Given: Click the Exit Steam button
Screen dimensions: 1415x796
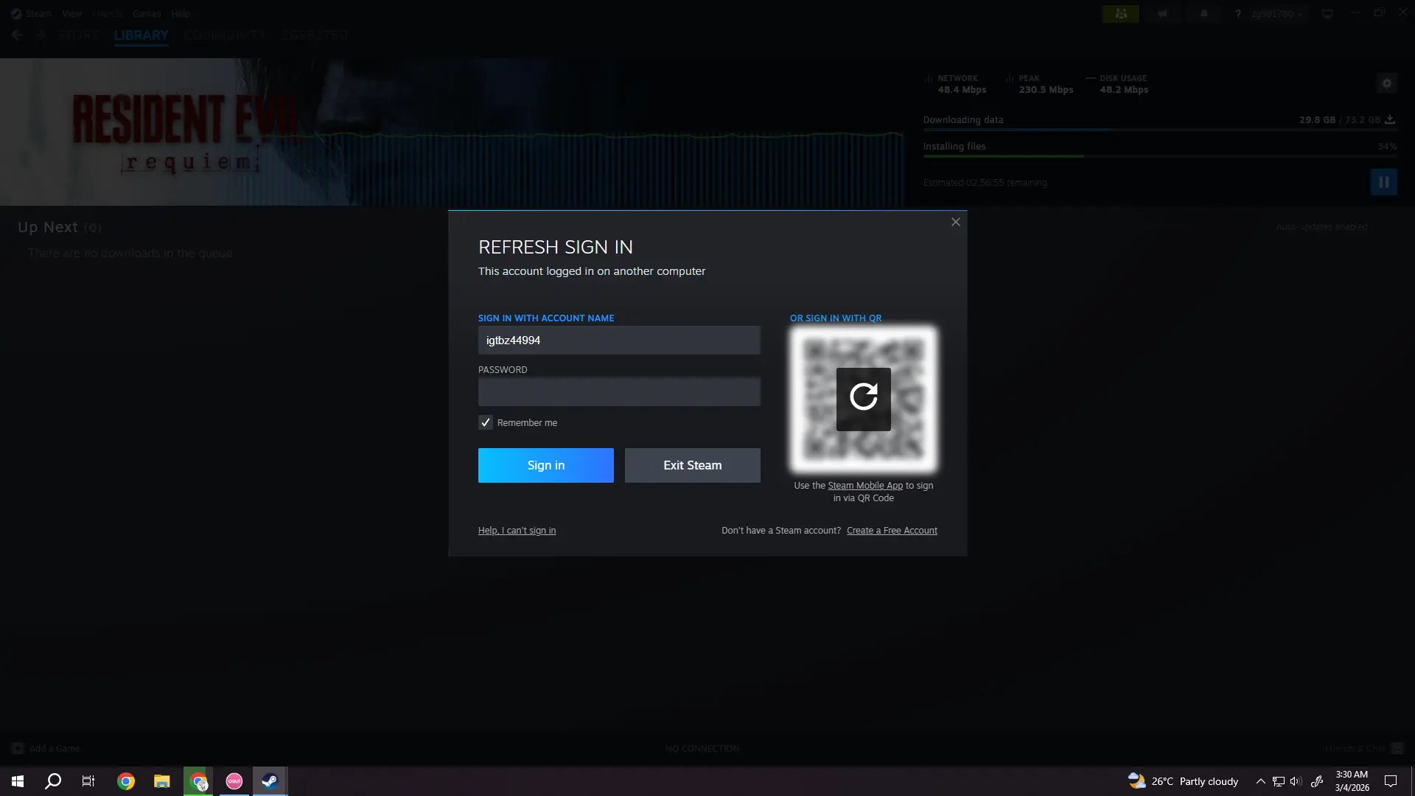Looking at the screenshot, I should coord(692,465).
